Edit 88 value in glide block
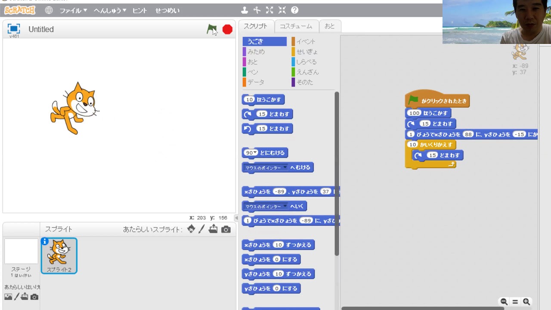 468,134
